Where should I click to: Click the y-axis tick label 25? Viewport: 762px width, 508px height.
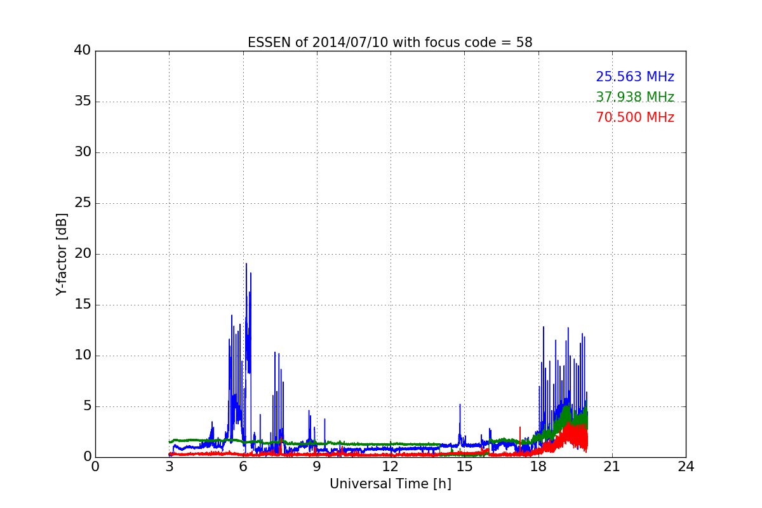click(x=83, y=203)
